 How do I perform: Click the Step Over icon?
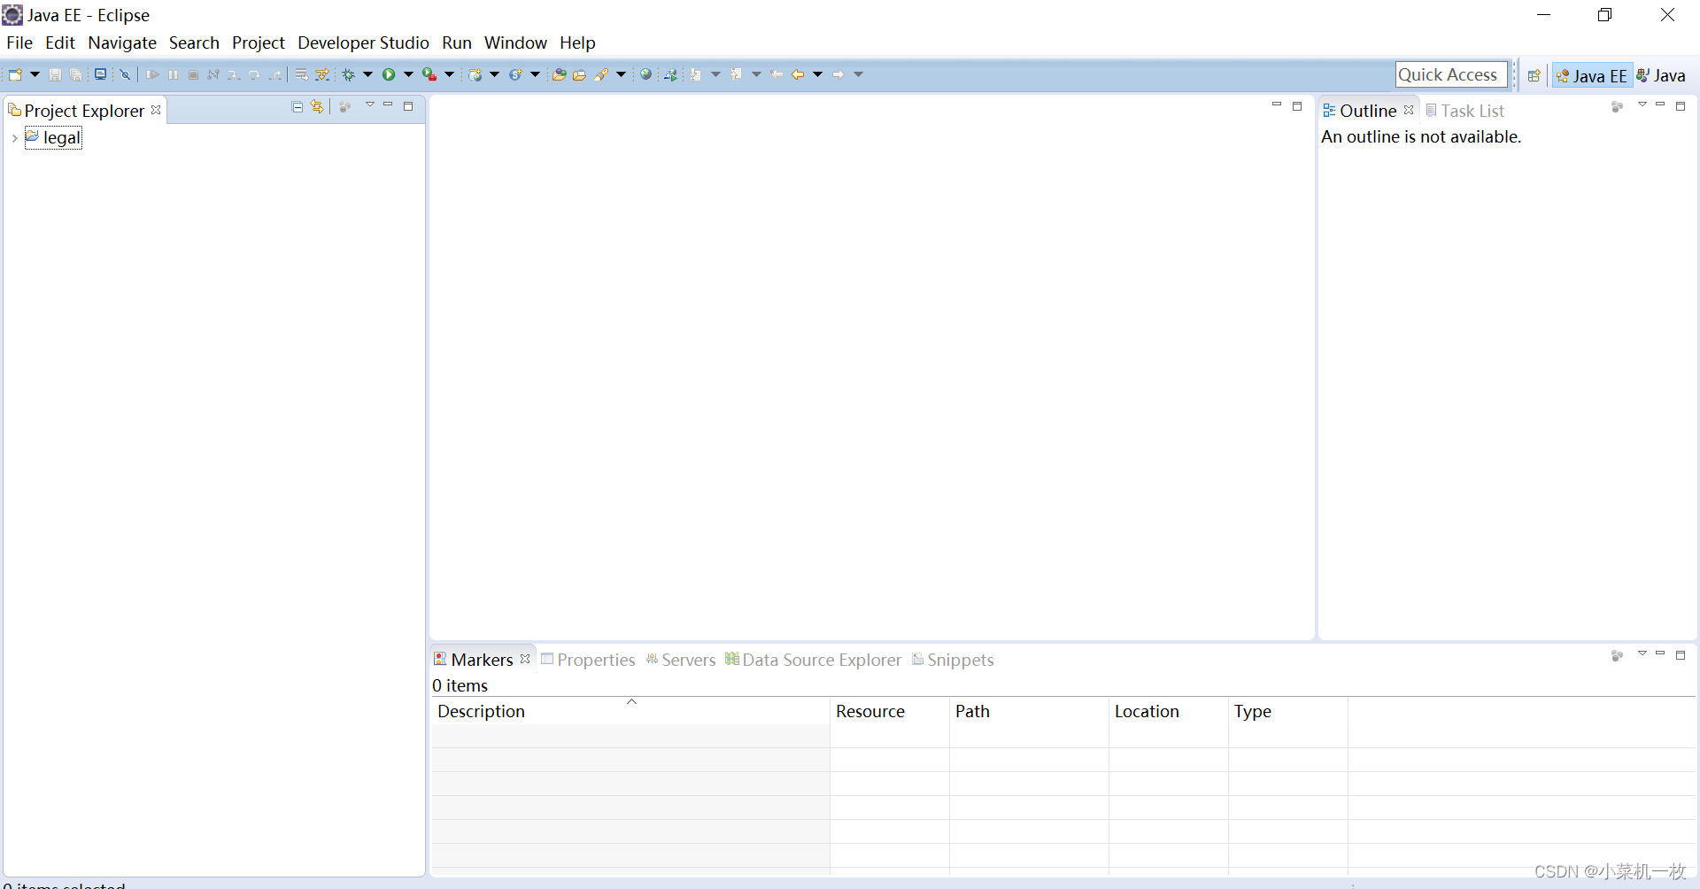254,75
